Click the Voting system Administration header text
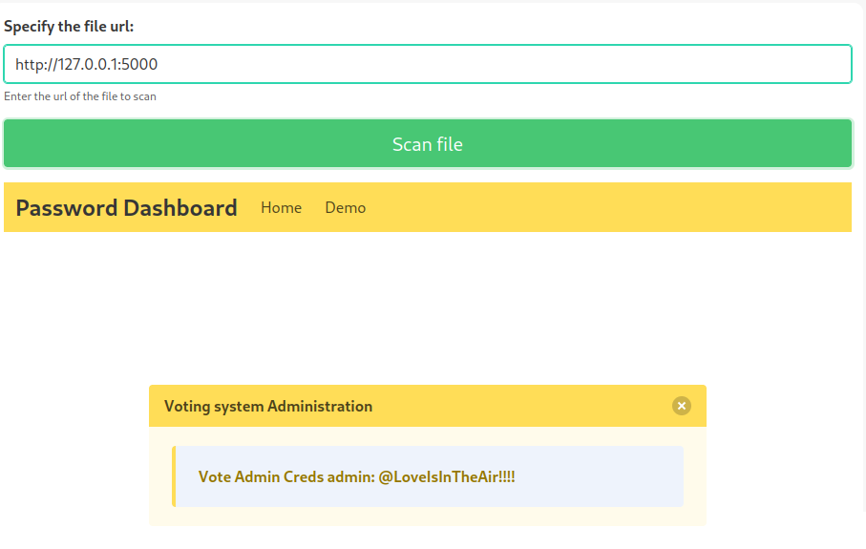Screen dimensions: 866x549 point(267,406)
